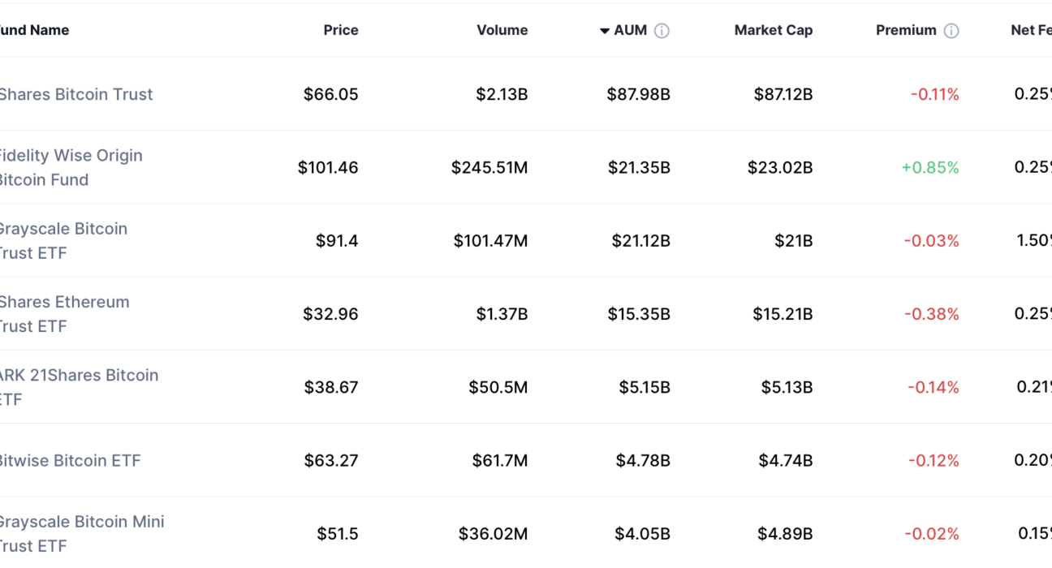Select the $245.51M volume value
This screenshot has height=568, width=1052.
(490, 167)
